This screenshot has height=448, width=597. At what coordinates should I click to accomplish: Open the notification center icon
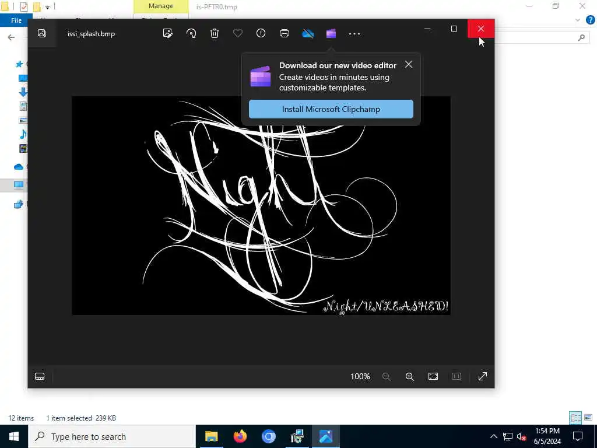[x=578, y=436]
